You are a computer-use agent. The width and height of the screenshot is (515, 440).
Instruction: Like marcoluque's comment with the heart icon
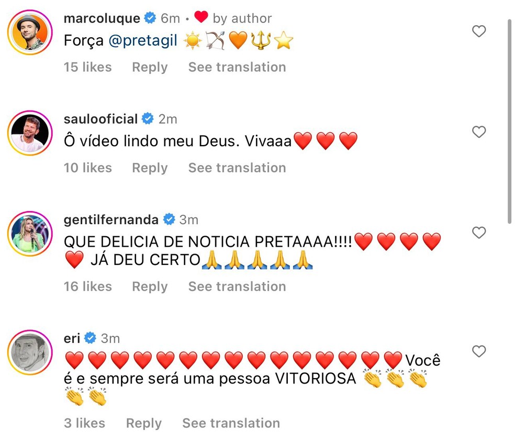[x=478, y=31]
